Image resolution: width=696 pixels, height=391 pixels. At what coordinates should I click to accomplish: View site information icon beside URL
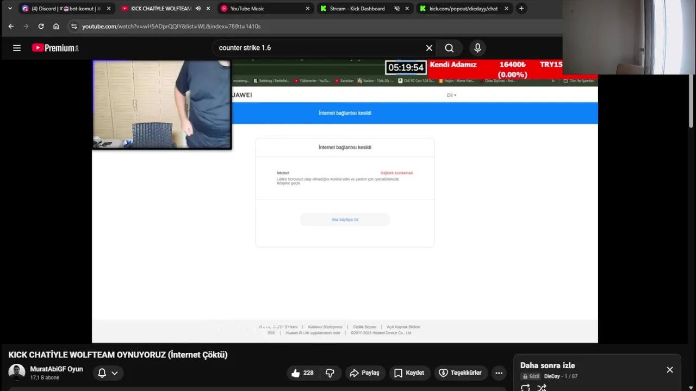click(74, 26)
